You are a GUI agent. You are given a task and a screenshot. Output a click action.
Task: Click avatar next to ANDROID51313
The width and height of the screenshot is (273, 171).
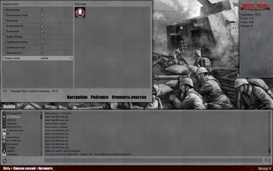(4, 127)
